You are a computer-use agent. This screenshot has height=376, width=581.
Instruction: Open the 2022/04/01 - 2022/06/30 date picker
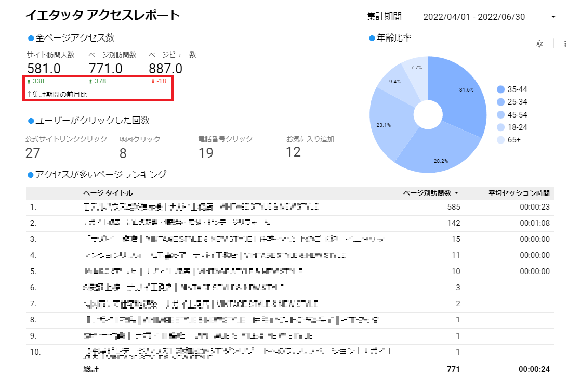pyautogui.click(x=474, y=17)
